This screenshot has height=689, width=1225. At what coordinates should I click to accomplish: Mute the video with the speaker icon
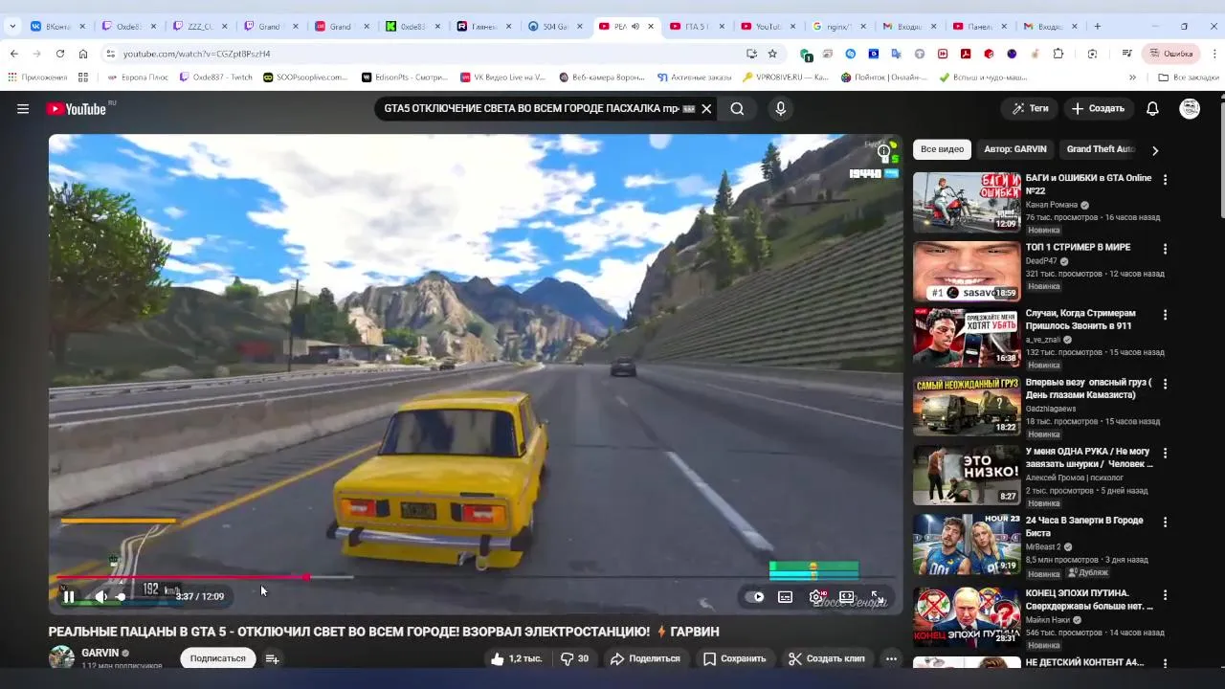pos(100,597)
